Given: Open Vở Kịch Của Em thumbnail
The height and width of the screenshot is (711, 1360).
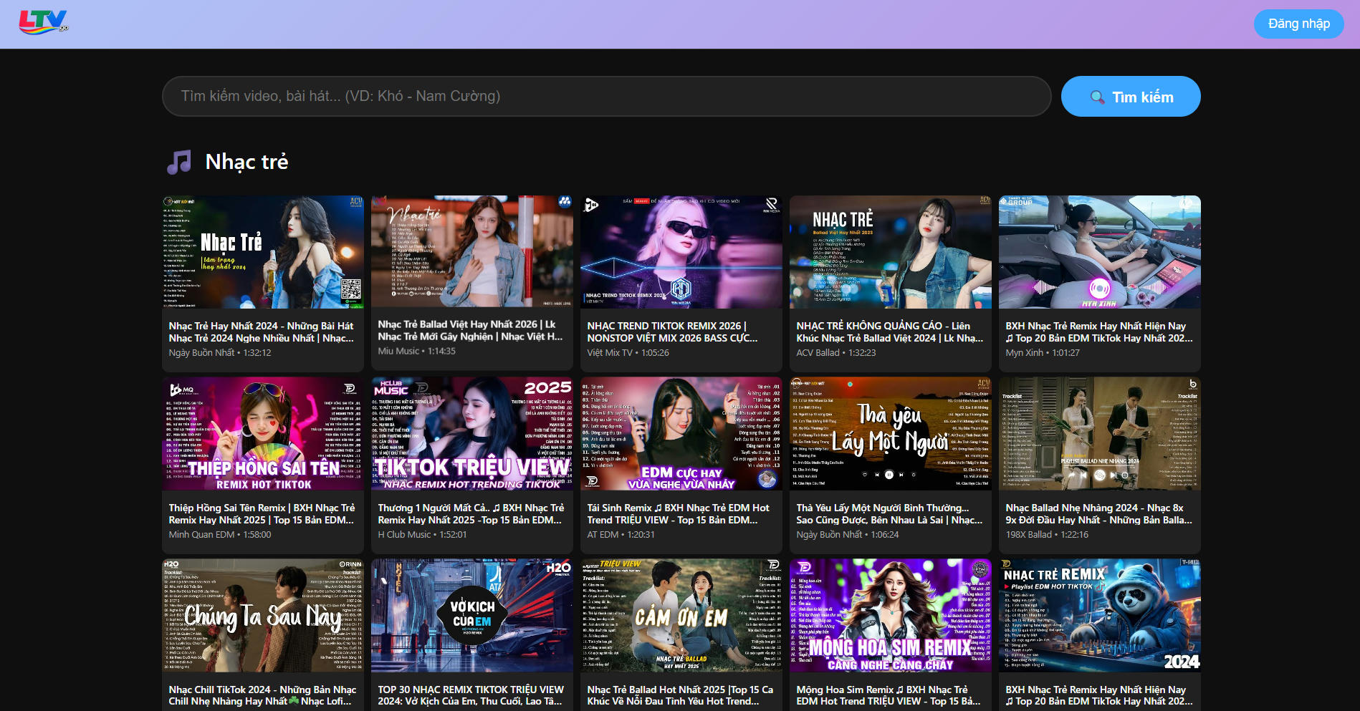Looking at the screenshot, I should click(472, 616).
